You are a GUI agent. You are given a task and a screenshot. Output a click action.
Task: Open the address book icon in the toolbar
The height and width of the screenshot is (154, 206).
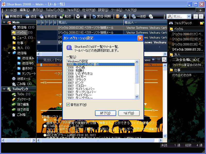[x=118, y=16]
